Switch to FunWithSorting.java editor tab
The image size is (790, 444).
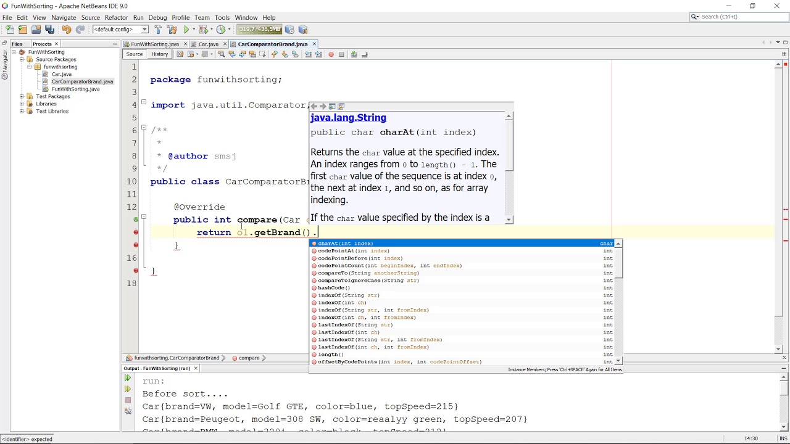pyautogui.click(x=154, y=44)
